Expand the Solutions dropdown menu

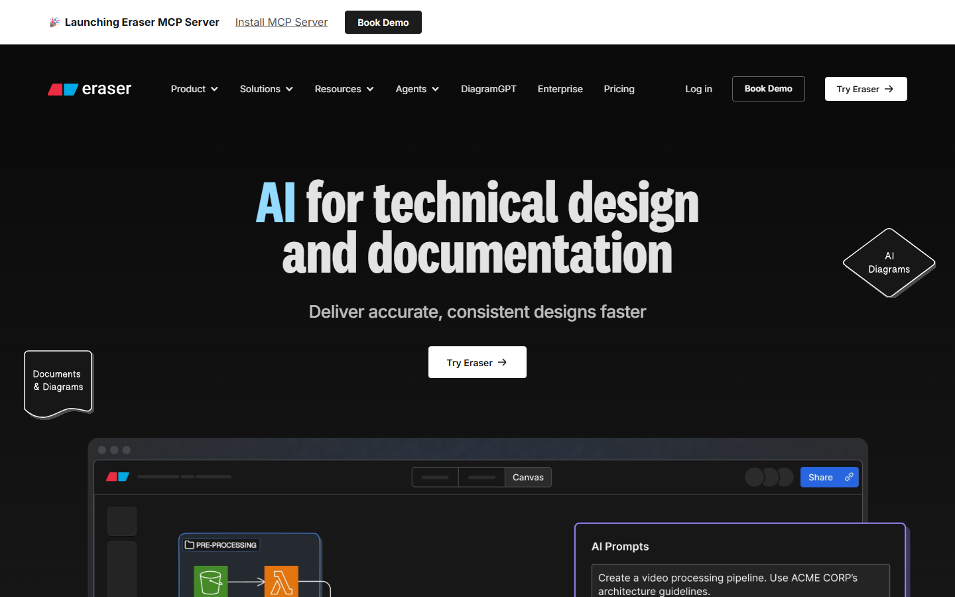(267, 89)
